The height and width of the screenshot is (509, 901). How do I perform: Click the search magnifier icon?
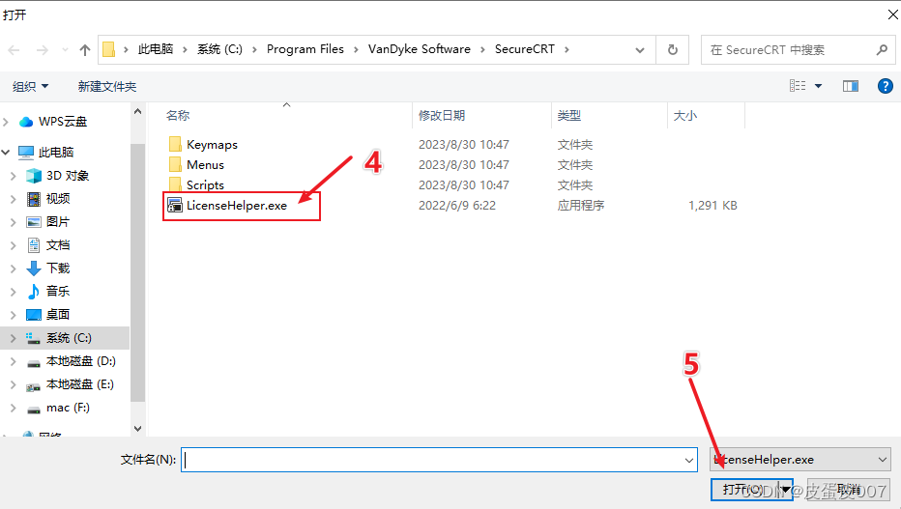click(x=882, y=50)
